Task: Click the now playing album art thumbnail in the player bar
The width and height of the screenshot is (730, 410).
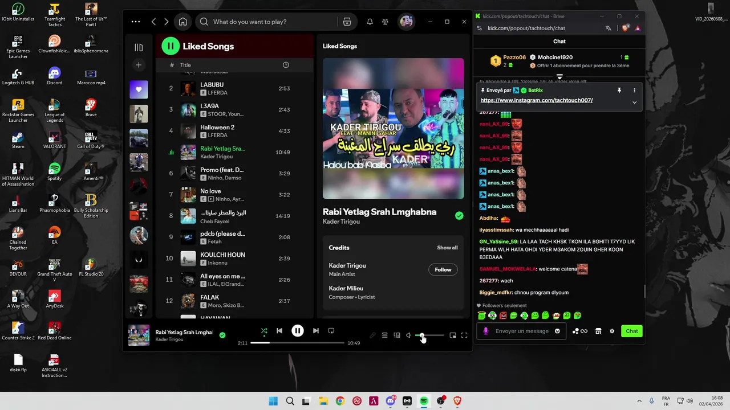Action: [139, 335]
